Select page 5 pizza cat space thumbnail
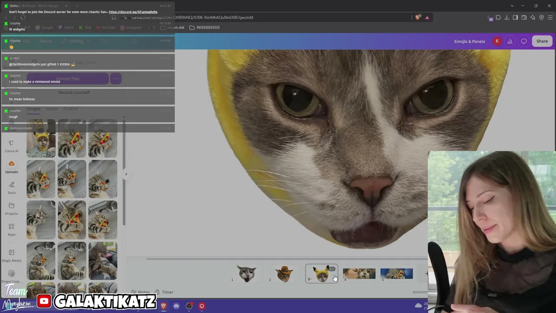 [397, 273]
